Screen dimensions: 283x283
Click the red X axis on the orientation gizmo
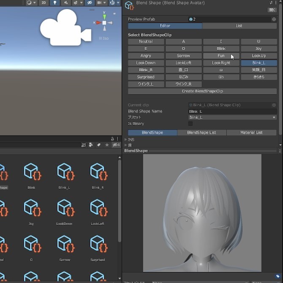[x=98, y=23]
